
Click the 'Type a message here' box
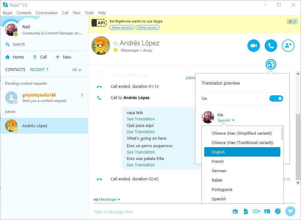(161, 212)
